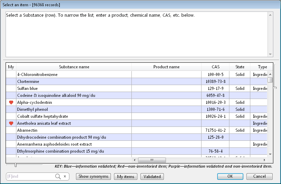Click the table's vertical scrollbar thumb
Screen dimensions: 281x184
pyautogui.click(x=270, y=80)
